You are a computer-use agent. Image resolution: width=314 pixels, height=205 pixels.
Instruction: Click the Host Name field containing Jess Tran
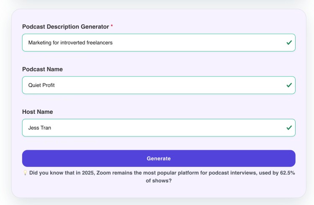click(x=159, y=128)
